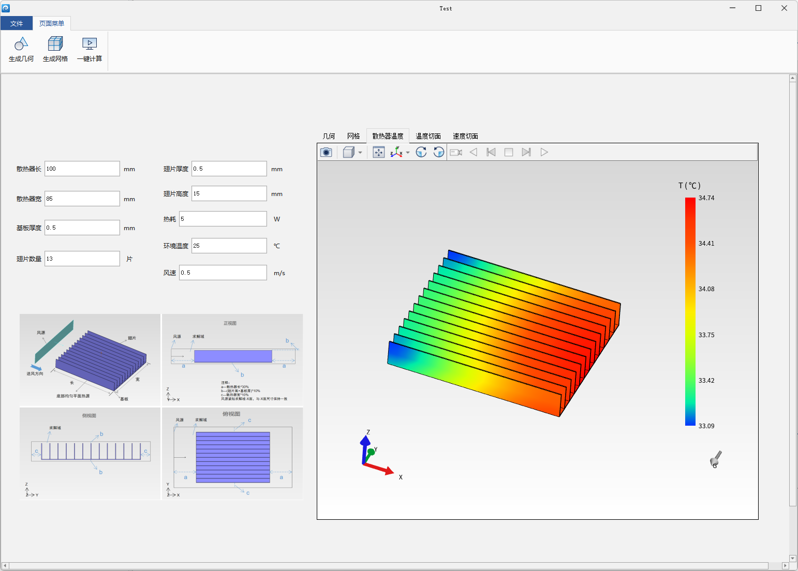The height and width of the screenshot is (571, 798).
Task: Start the 一键计算 one-click calculation
Action: [90, 50]
